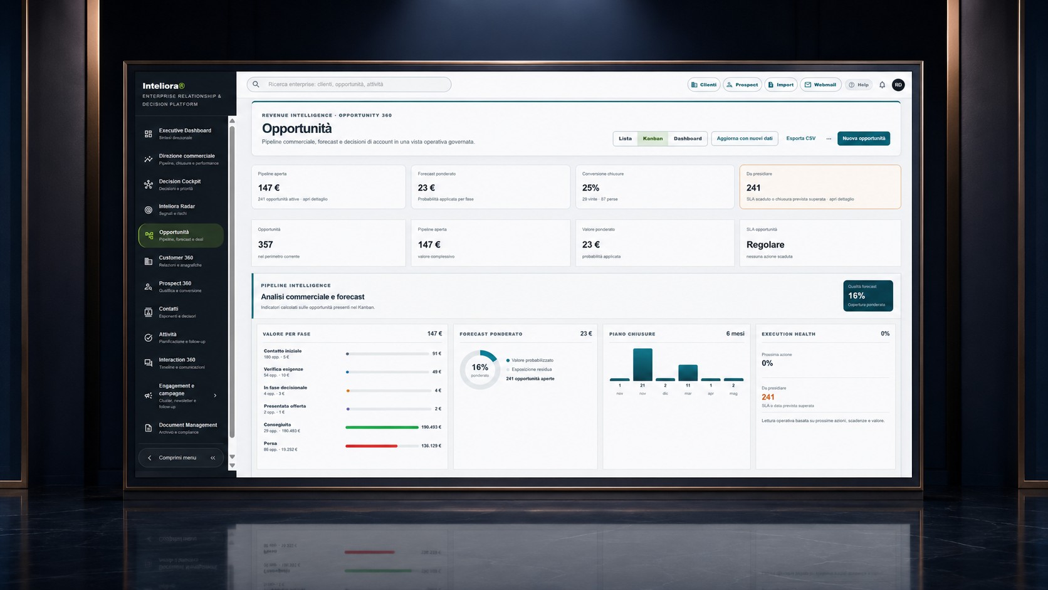This screenshot has height=590, width=1048.
Task: Open Document Management file icon
Action: tap(149, 428)
